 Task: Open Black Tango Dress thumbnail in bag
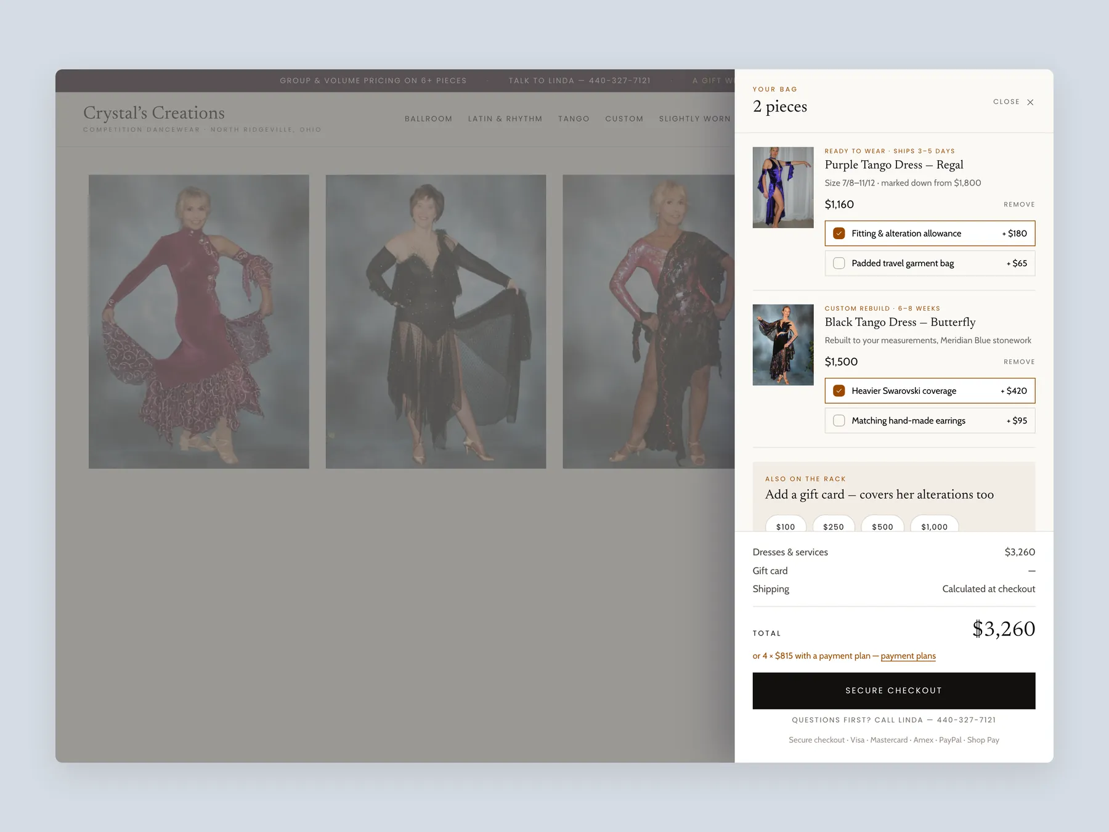[x=783, y=345]
